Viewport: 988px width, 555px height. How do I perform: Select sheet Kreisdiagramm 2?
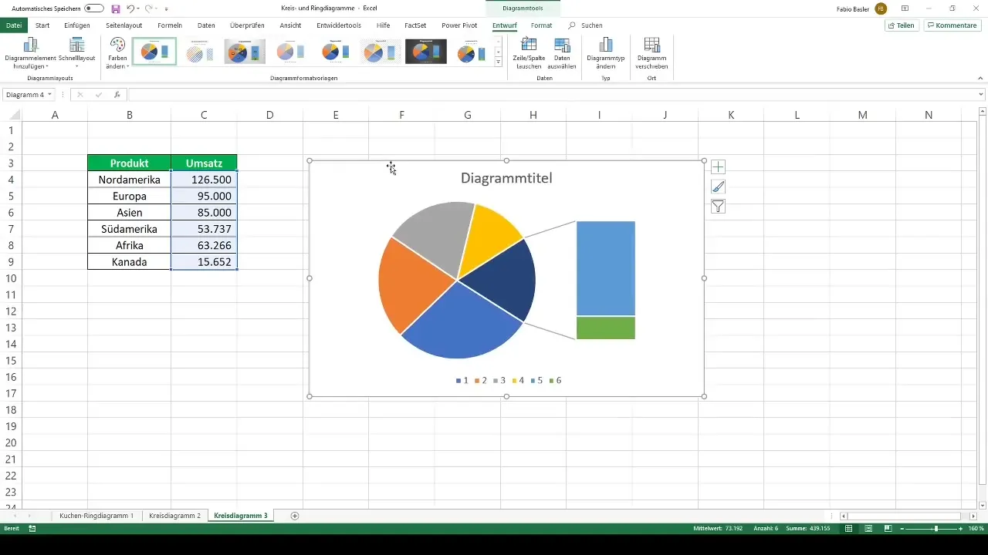(x=174, y=516)
